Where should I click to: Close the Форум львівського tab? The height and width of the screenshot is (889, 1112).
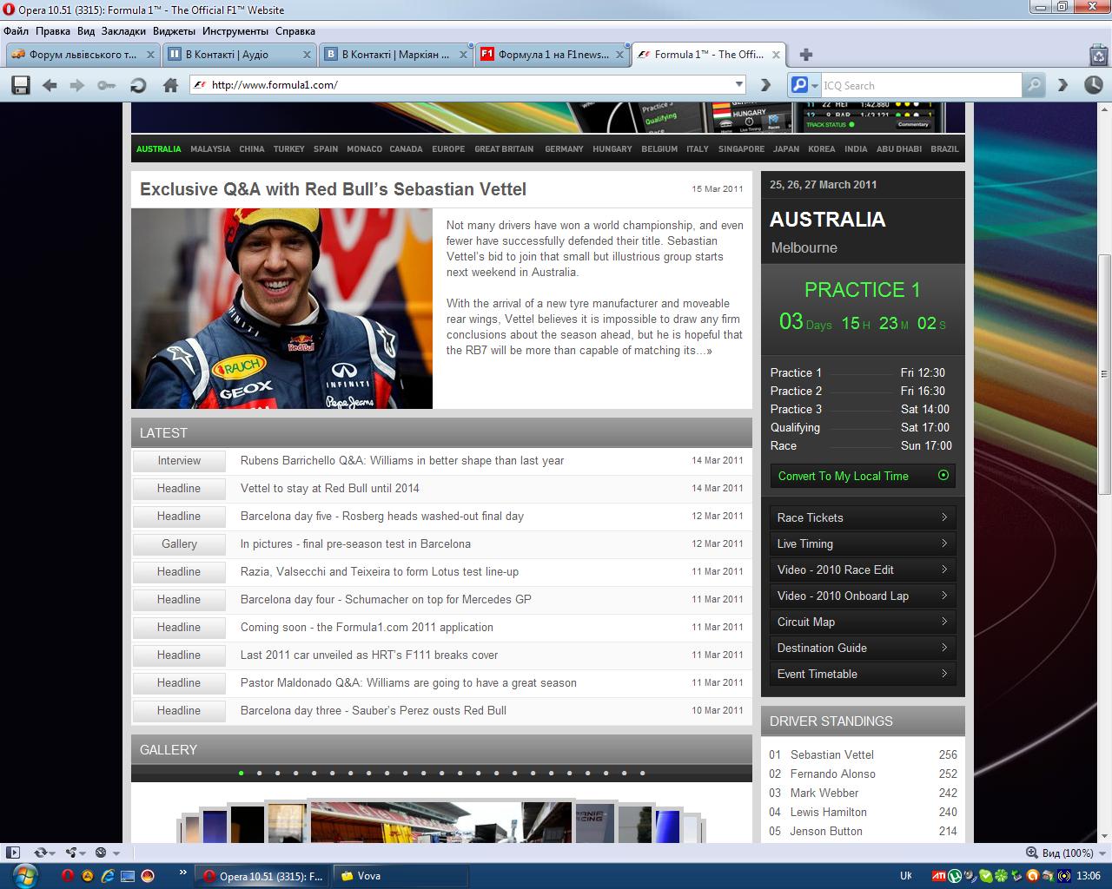[150, 55]
